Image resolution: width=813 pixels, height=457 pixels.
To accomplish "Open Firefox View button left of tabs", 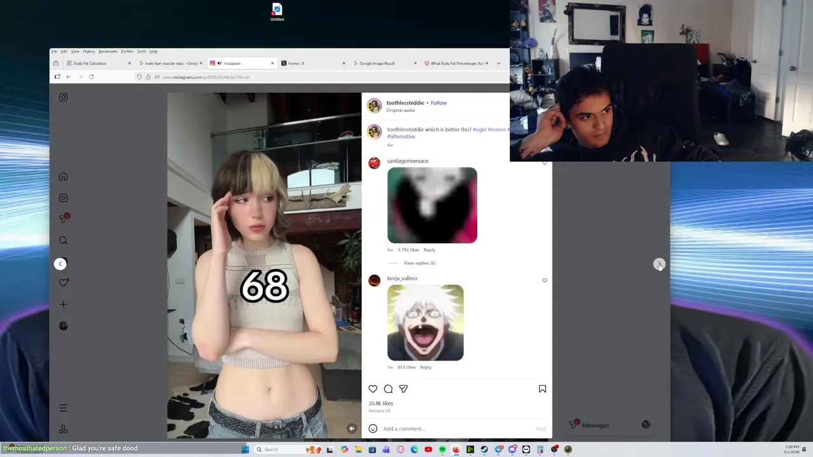I will pyautogui.click(x=56, y=63).
